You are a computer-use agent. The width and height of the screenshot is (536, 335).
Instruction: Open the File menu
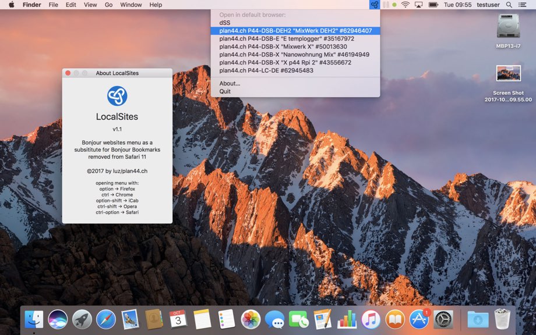(54, 5)
